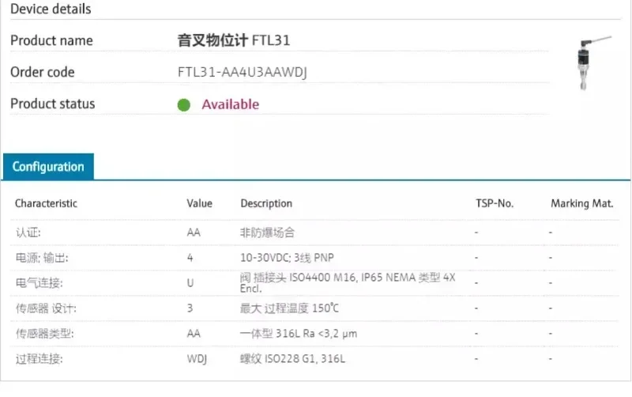The width and height of the screenshot is (632, 397).
Task: Click the WDJ value cell
Action: (197, 359)
